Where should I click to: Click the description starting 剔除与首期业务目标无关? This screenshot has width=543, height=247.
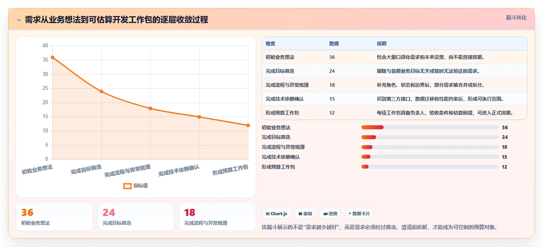(x=428, y=71)
